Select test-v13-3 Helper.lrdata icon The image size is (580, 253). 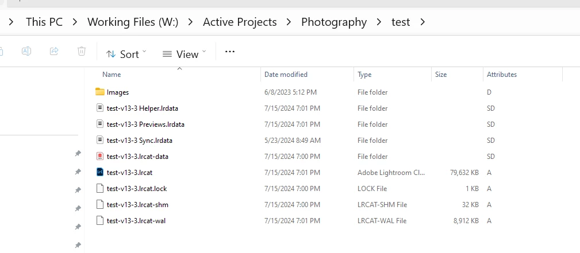tap(100, 108)
